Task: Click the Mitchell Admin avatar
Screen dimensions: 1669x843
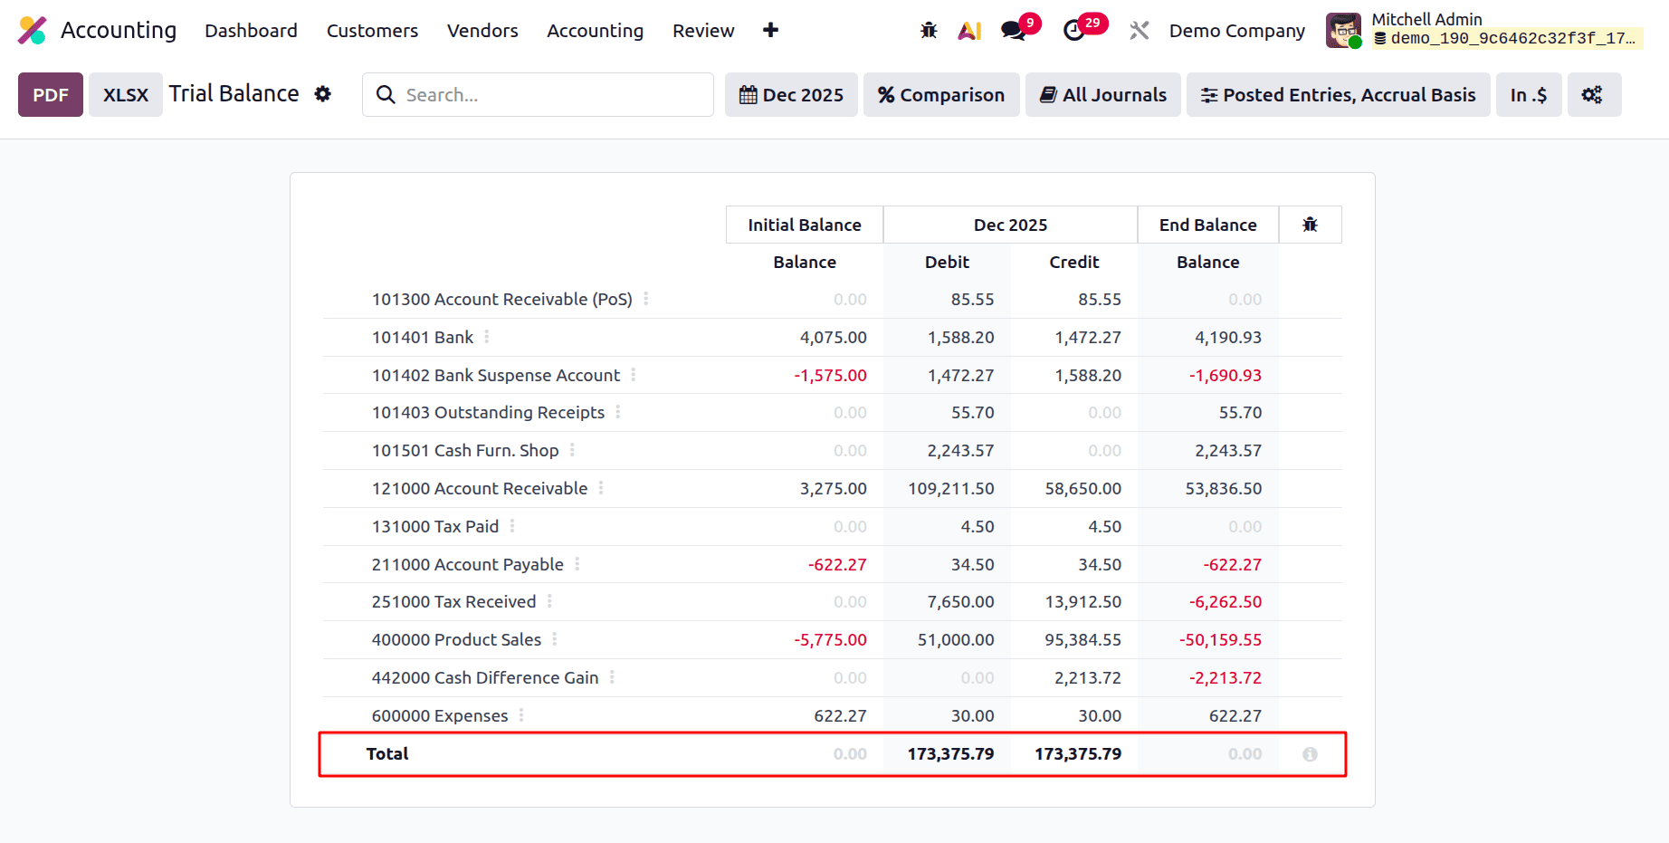Action: [1344, 31]
